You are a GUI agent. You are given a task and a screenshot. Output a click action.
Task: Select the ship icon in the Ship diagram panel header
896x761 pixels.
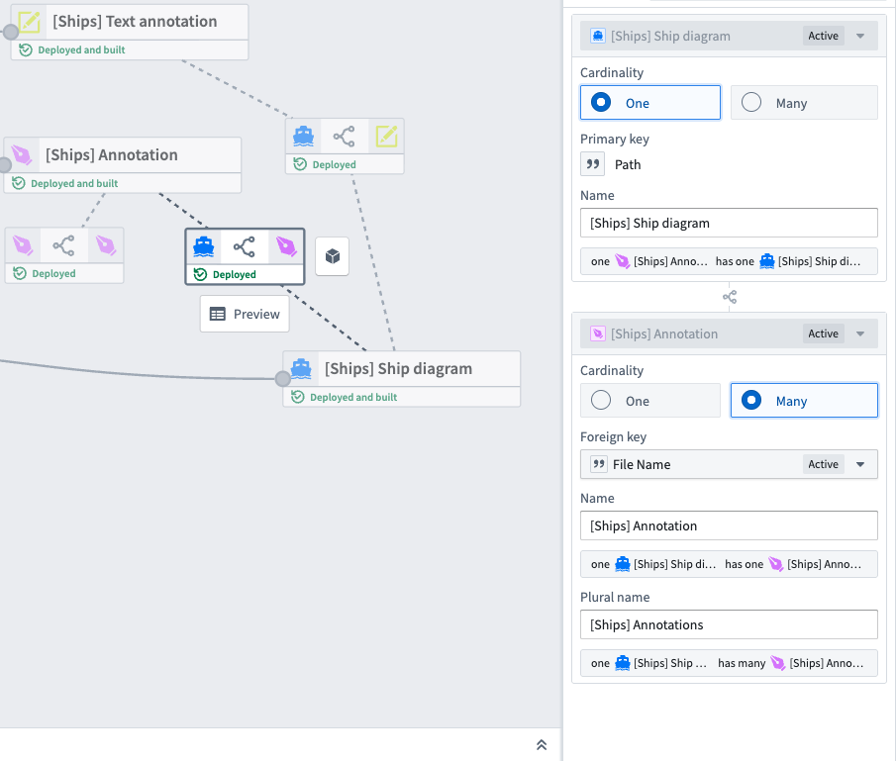(x=597, y=35)
